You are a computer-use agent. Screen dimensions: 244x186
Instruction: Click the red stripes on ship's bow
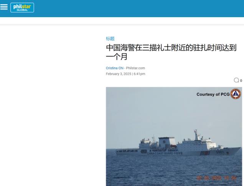[x=204, y=153]
